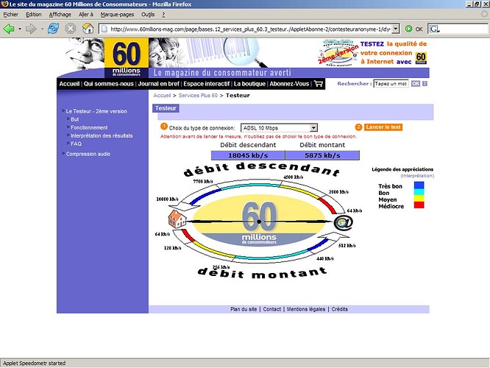Viewport: 490px width, 368px height.
Task: Click the Reload page icon
Action: (53, 29)
